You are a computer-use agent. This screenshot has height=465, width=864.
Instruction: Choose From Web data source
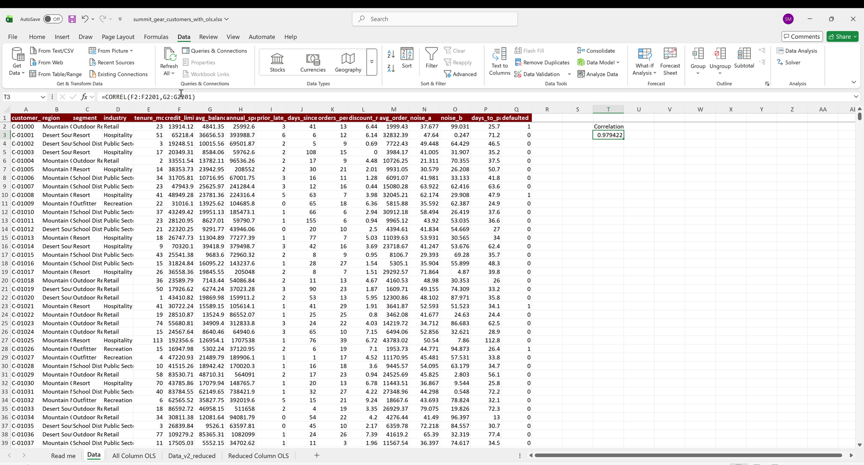coord(47,62)
